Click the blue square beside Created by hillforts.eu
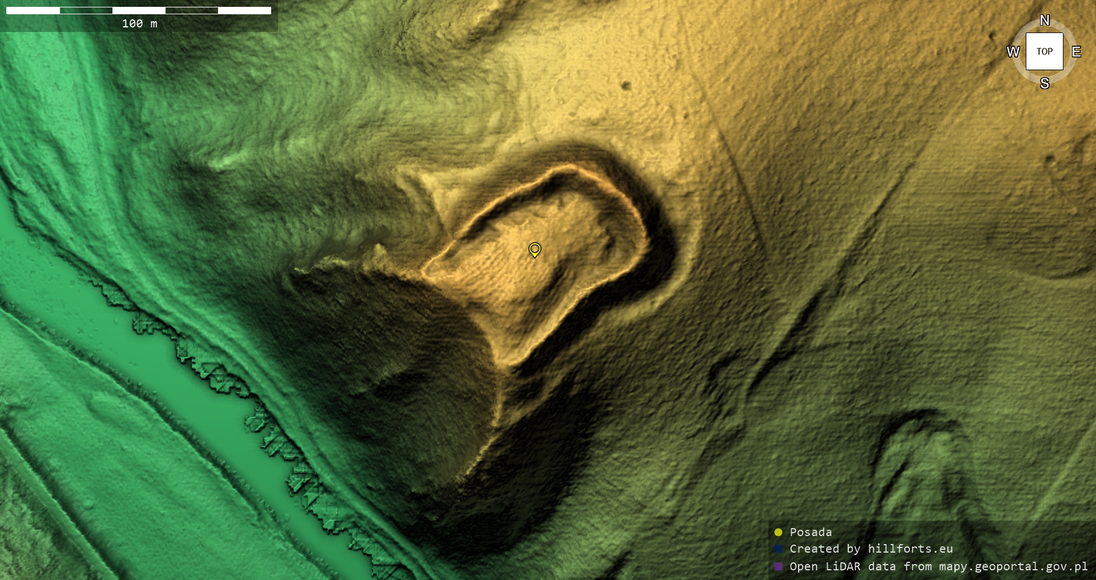 778,549
